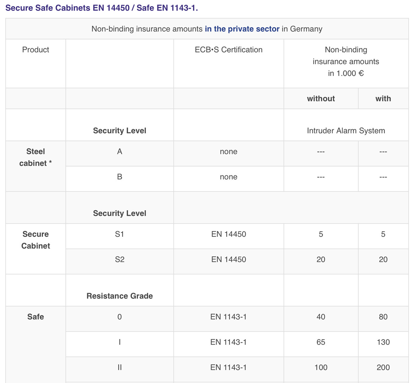The height and width of the screenshot is (383, 412).
Task: Select the "200" insurance amount cell
Action: [383, 367]
